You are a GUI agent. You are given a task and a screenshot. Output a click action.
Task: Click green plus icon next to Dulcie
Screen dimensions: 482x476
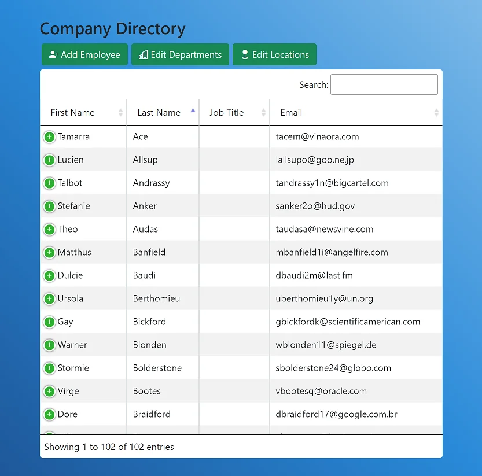tap(50, 276)
